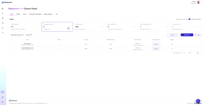Click the headset support sidebar icon

[3, 97]
